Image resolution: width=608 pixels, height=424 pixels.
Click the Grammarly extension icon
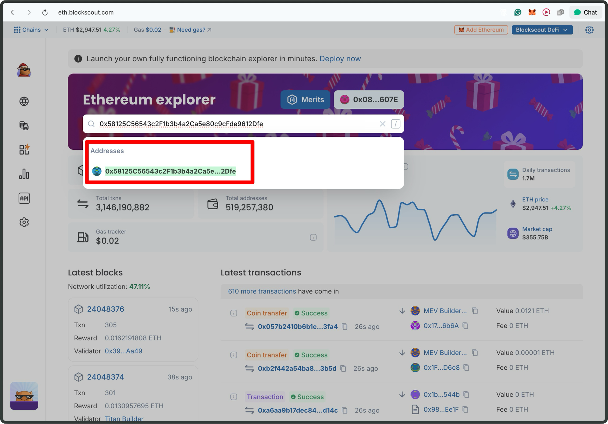pos(518,12)
